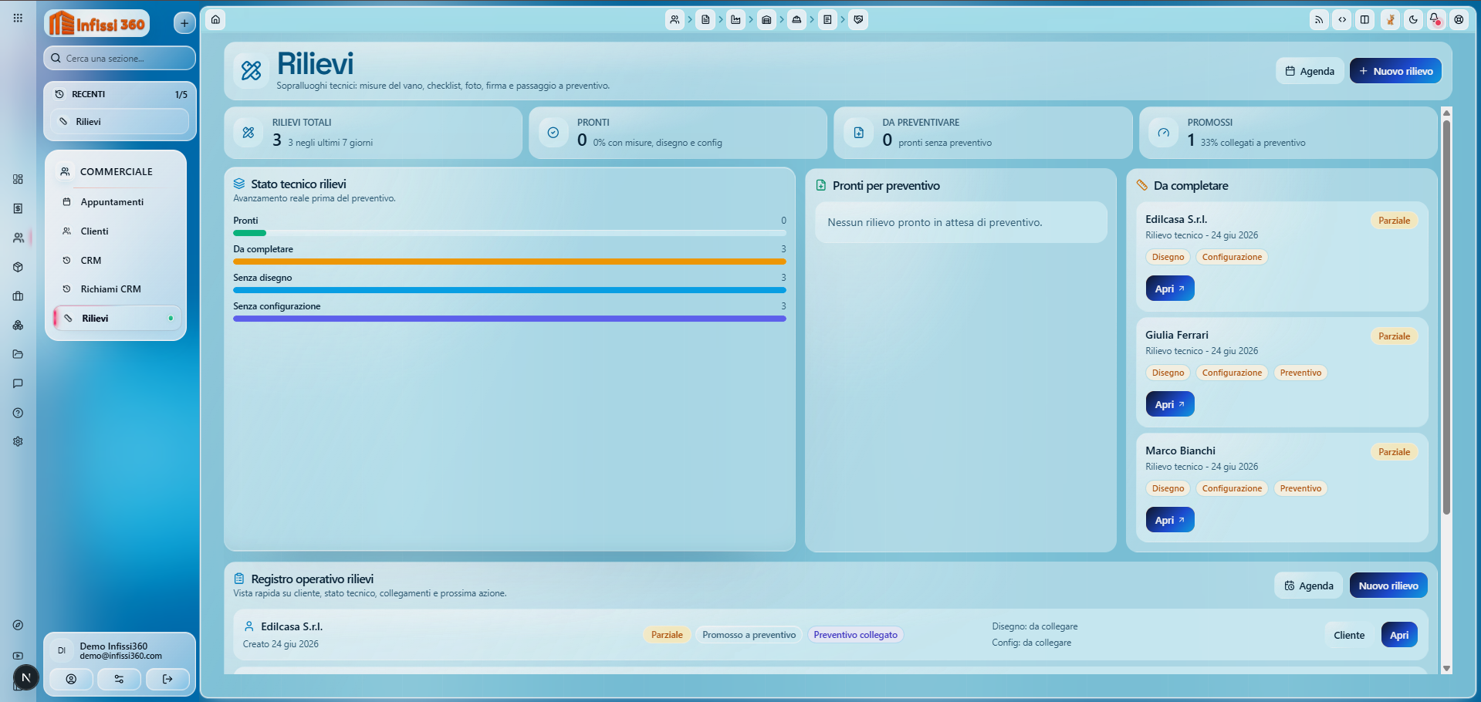Click the hard-hat workflow step icon
The height and width of the screenshot is (702, 1481).
pos(796,20)
